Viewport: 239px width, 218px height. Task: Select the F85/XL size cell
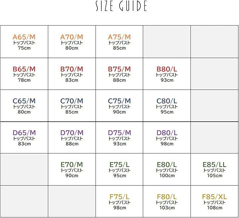[214, 201]
